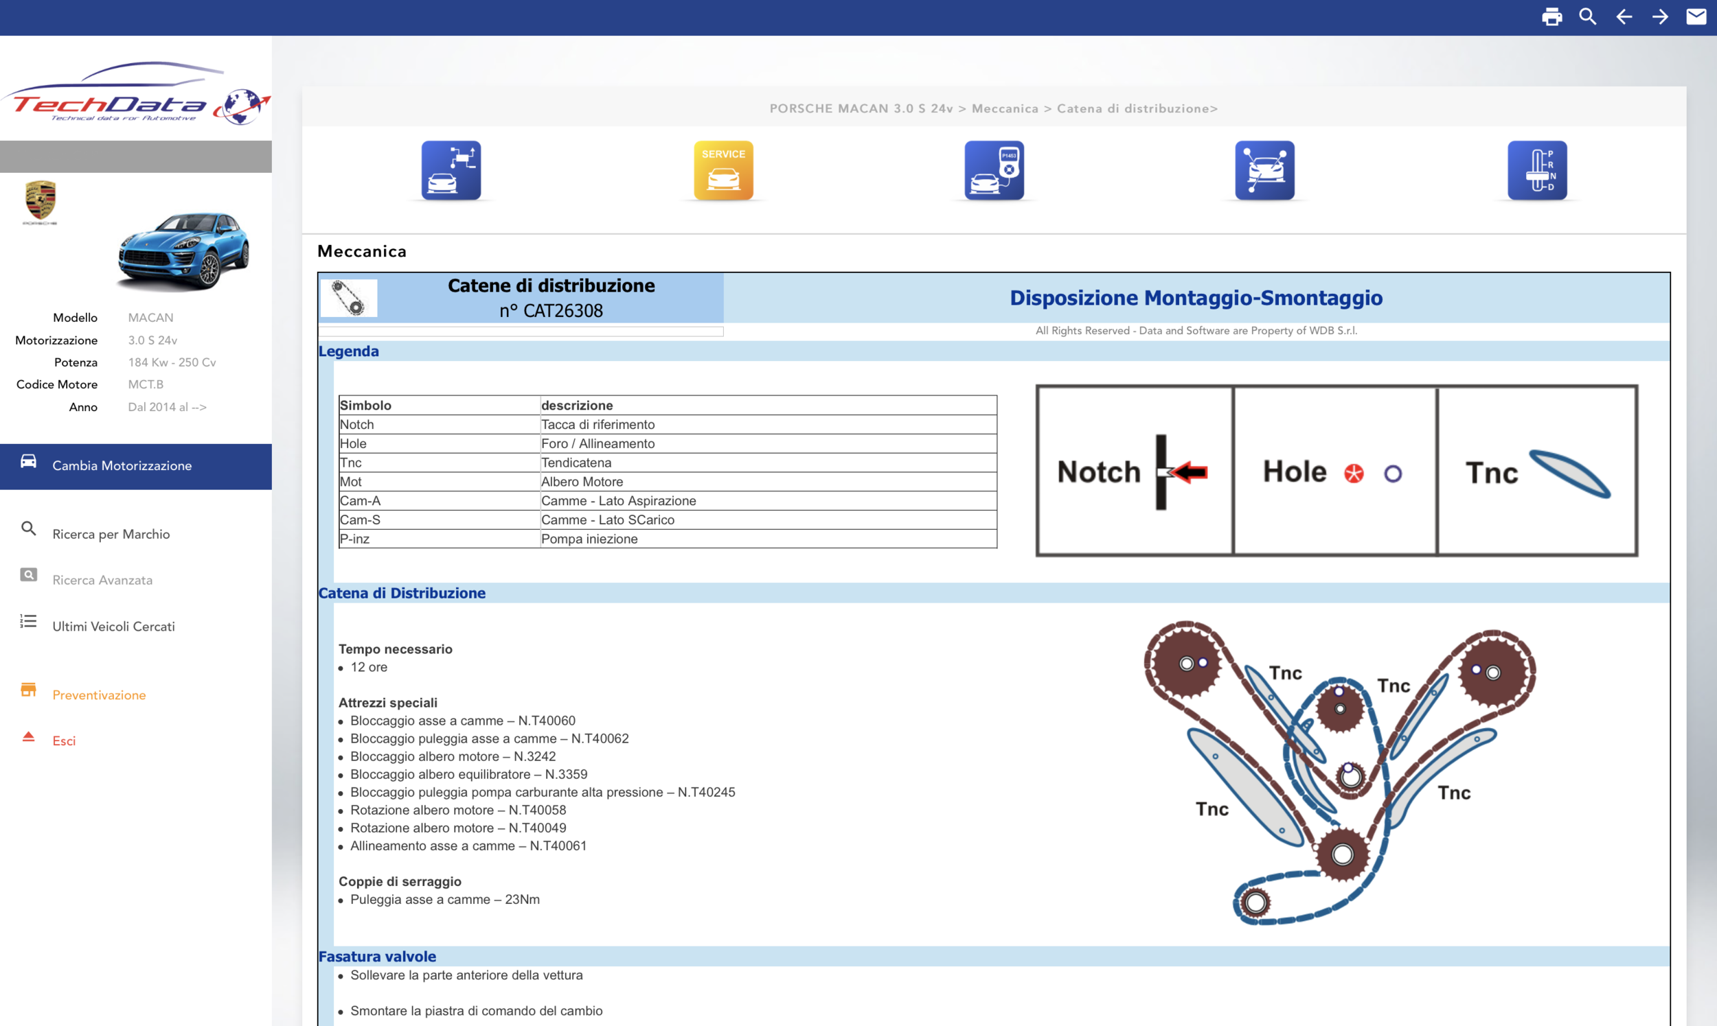
Task: Open Ricerca per Marchio
Action: 111,534
